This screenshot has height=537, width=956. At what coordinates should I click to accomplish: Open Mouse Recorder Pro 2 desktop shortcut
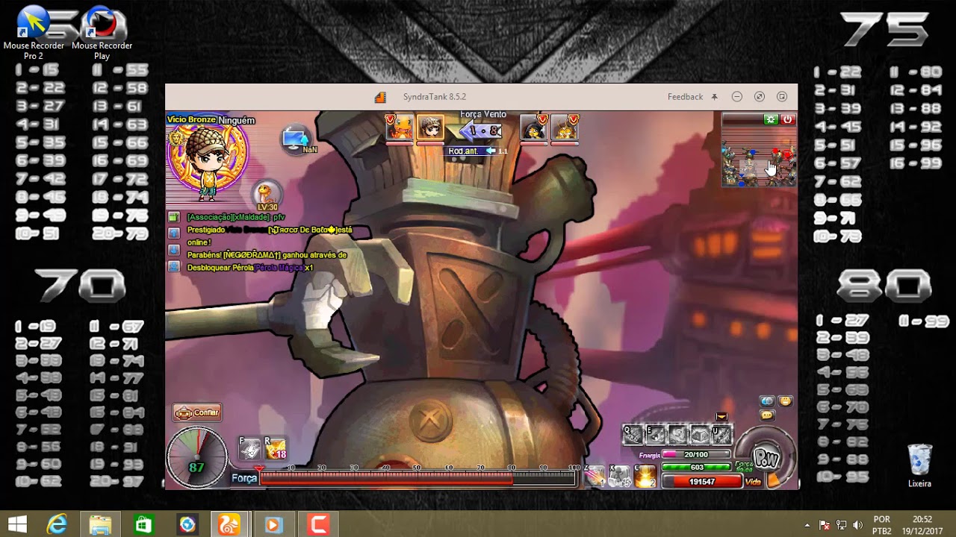pos(34,34)
